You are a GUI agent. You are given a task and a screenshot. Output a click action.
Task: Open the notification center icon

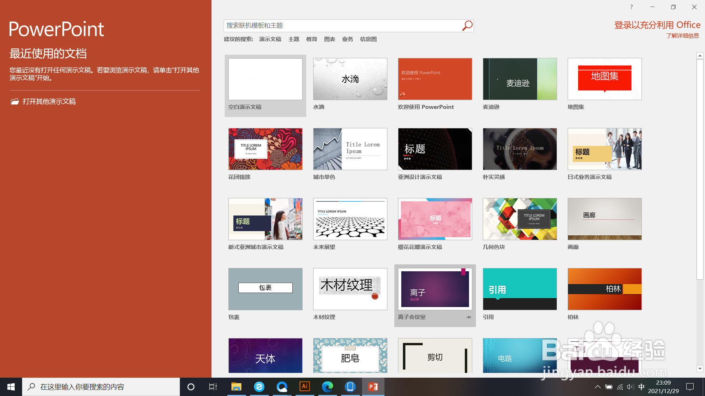690,387
